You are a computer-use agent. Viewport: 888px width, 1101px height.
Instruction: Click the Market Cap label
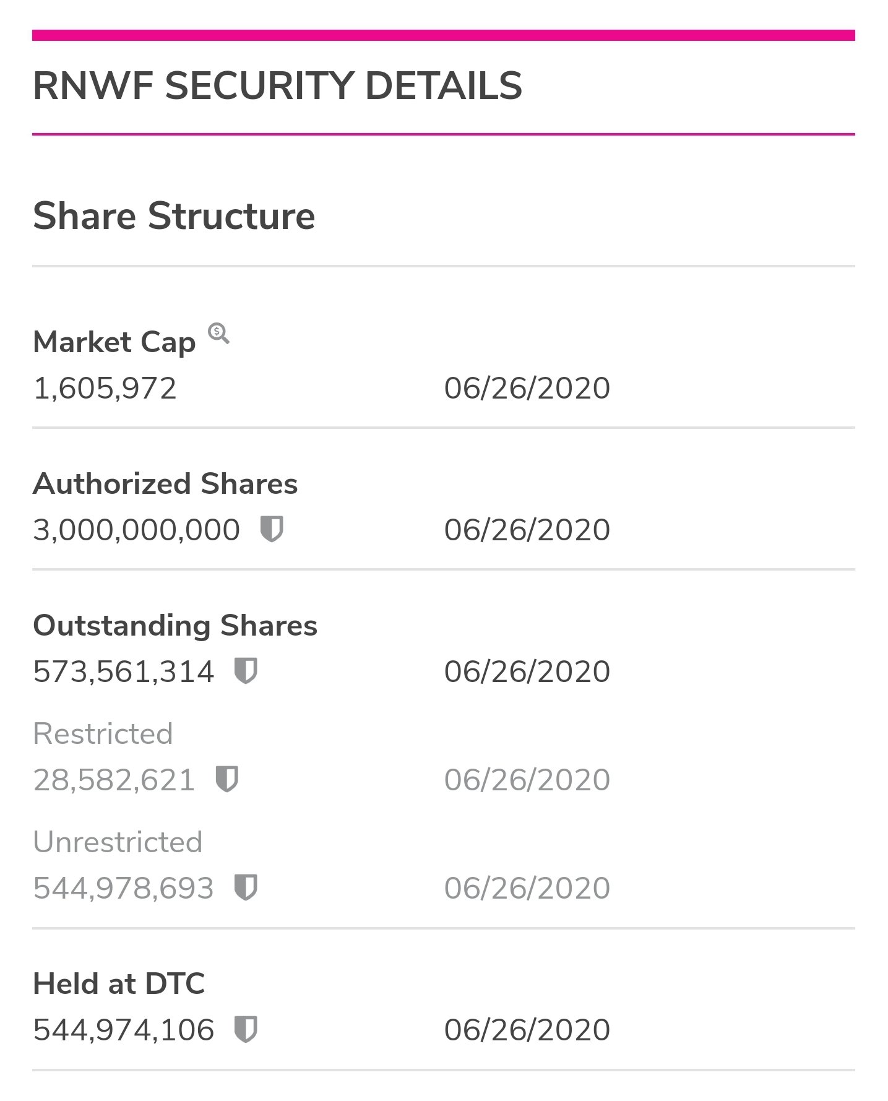coord(114,342)
